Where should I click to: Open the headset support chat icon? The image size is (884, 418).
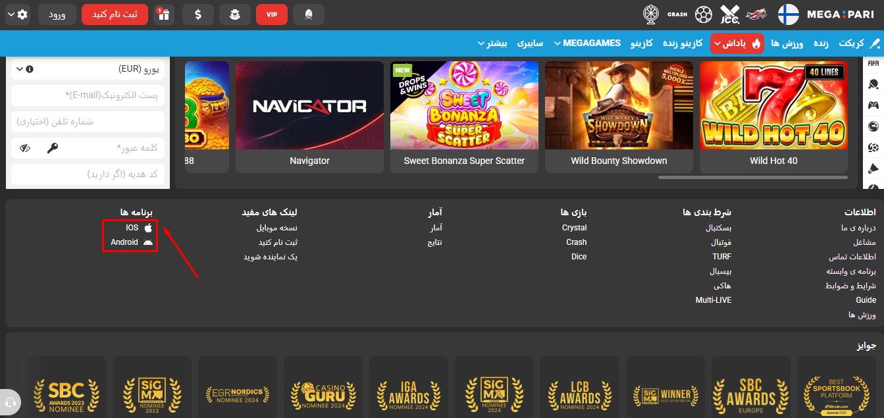10,402
